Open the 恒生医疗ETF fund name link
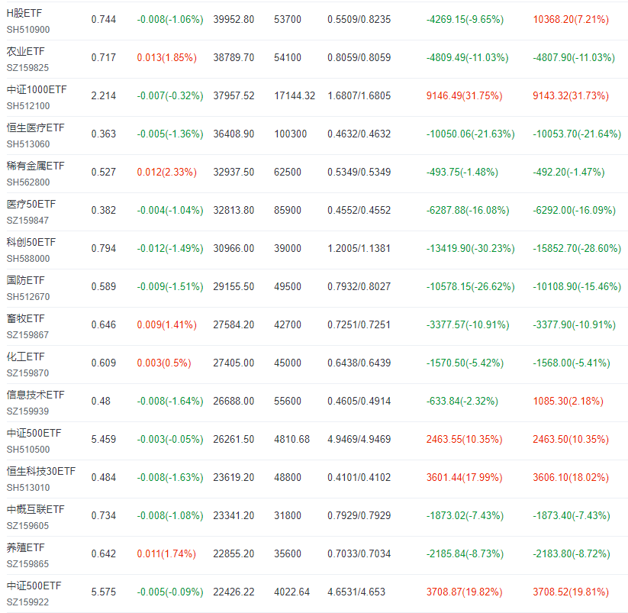Image resolution: width=628 pixels, height=613 pixels. 35,127
